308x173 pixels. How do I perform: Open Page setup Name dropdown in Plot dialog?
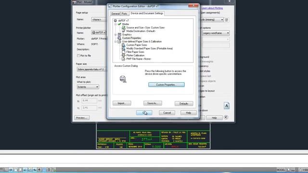99,20
